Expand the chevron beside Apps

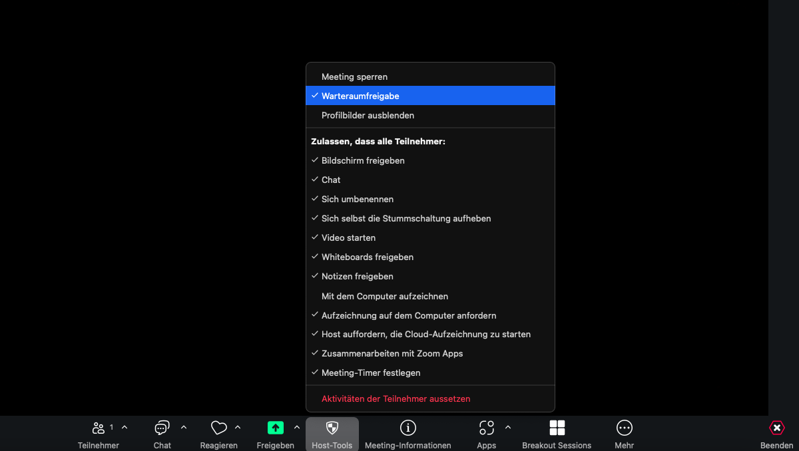pyautogui.click(x=508, y=427)
